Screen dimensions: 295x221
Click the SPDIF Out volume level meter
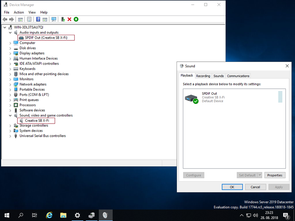pos(280,97)
